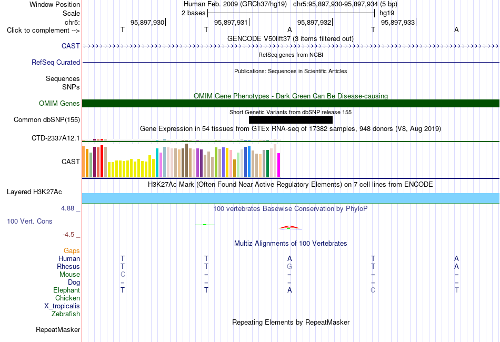Click the dark brown bar in CAST chart
The image size is (500, 342).
coord(186,160)
